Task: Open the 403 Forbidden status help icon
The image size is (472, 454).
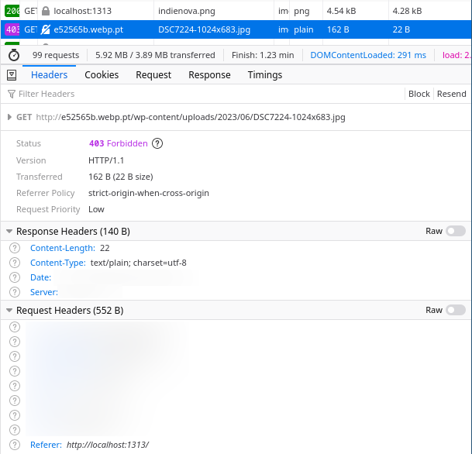Action: coord(157,143)
